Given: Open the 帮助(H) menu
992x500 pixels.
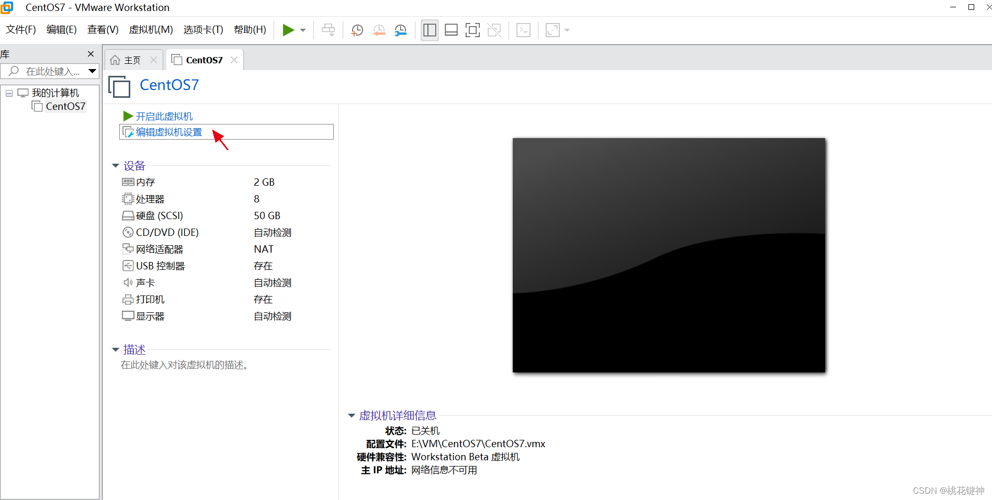Looking at the screenshot, I should click(x=250, y=30).
